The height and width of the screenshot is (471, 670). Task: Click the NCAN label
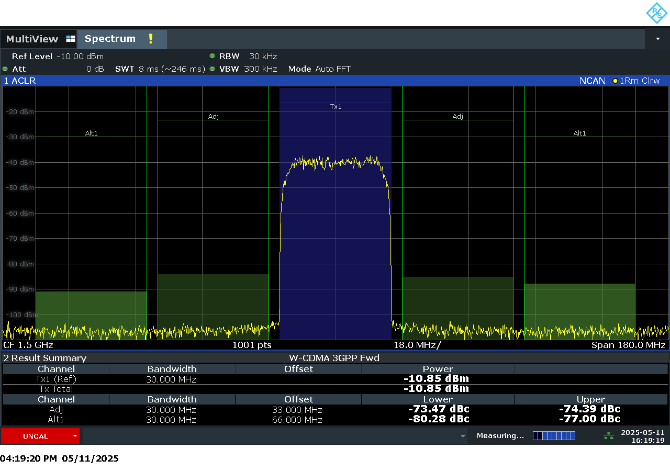tap(592, 81)
